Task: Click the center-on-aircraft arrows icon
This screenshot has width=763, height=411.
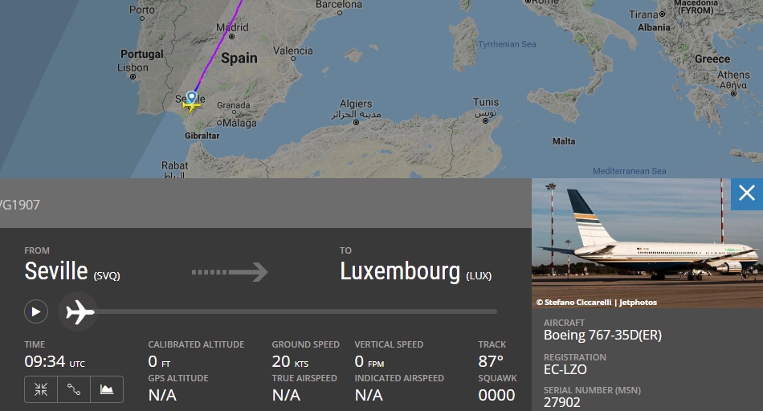Action: [x=41, y=389]
